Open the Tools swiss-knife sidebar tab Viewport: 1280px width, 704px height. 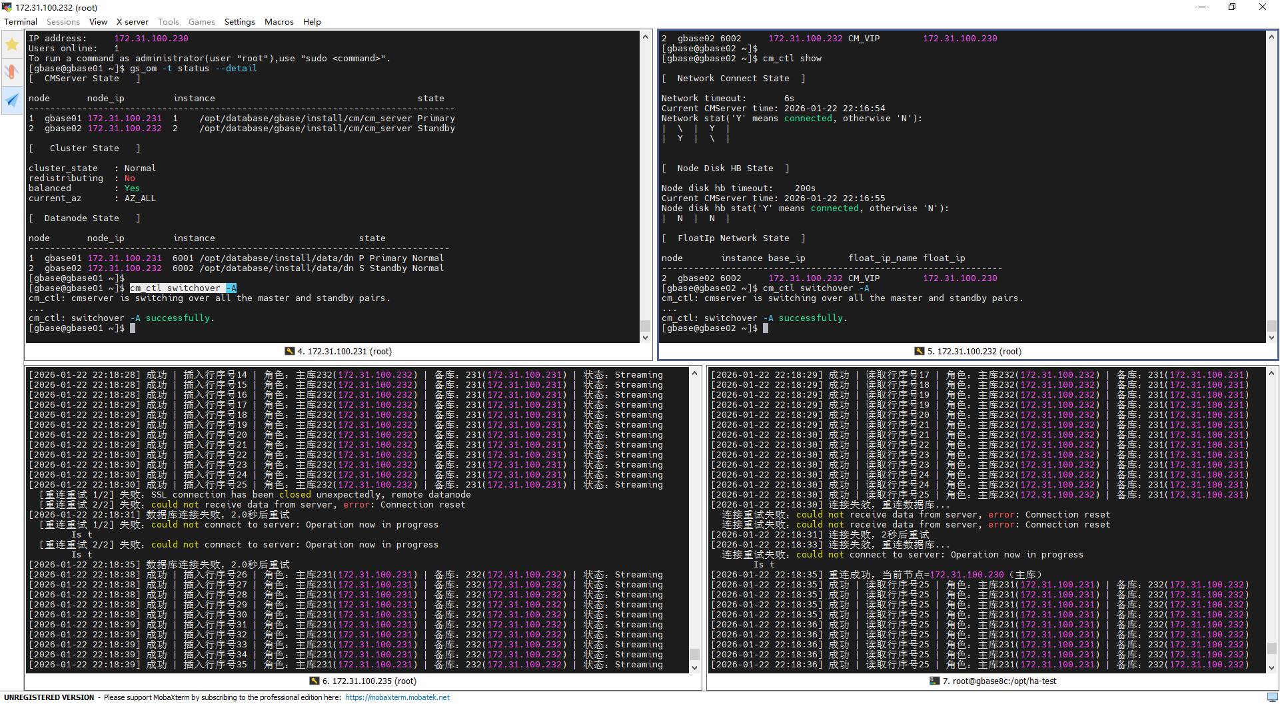coord(12,72)
